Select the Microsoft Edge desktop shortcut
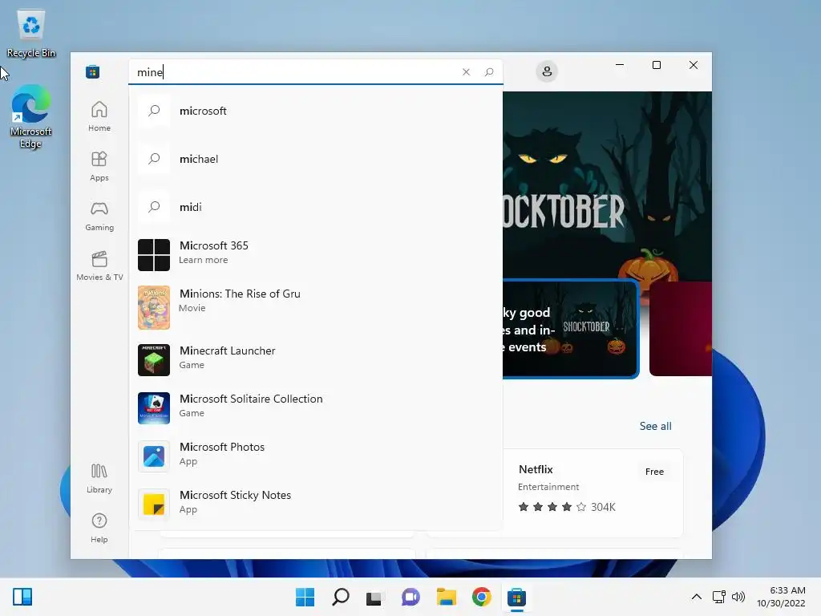Image resolution: width=821 pixels, height=616 pixels. (x=31, y=116)
